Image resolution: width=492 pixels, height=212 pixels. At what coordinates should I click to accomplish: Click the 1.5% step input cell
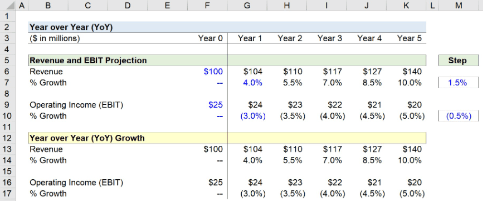[459, 83]
